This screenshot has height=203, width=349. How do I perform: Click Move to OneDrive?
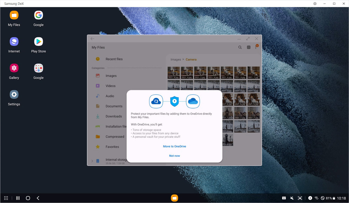click(x=174, y=146)
